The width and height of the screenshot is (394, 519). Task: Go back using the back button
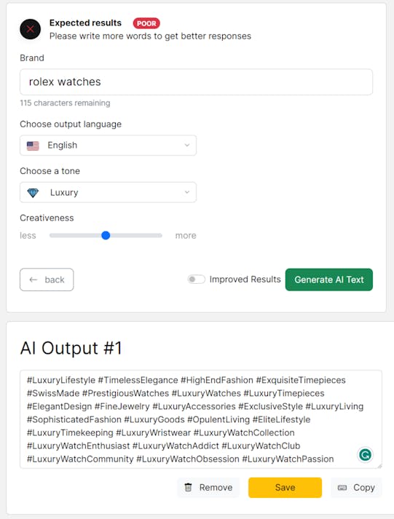[47, 280]
